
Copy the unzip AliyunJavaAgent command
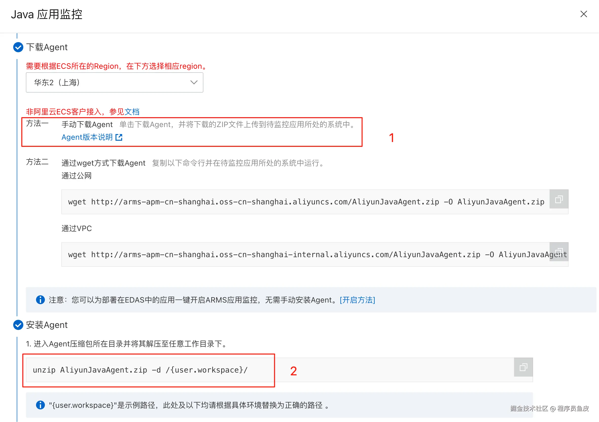click(x=523, y=367)
